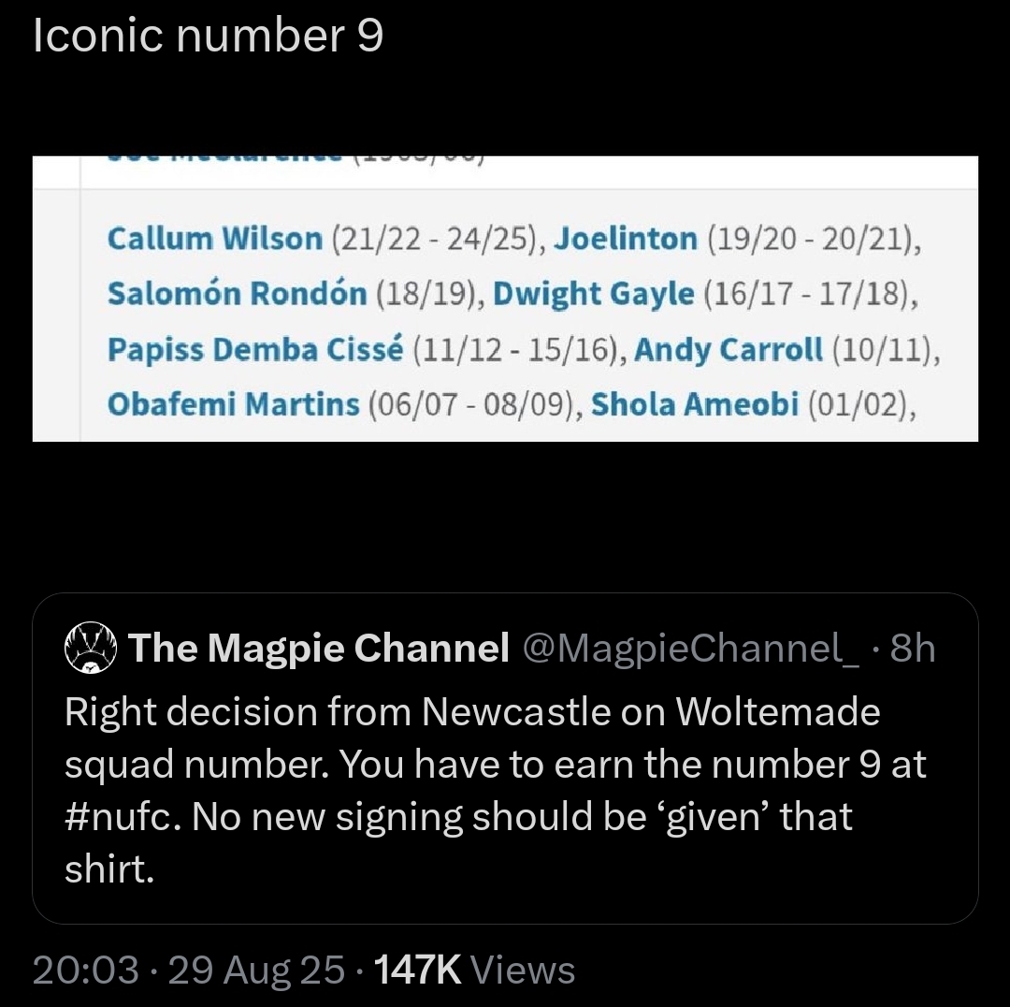This screenshot has width=1010, height=1007.
Task: Open Papiss Demba Cissé link
Action: tap(255, 349)
